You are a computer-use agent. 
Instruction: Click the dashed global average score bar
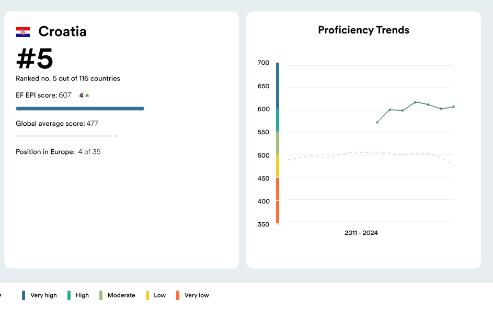pyautogui.click(x=66, y=136)
